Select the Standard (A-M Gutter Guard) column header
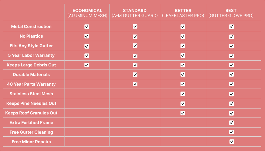This screenshot has width=265, height=151. pos(135,13)
